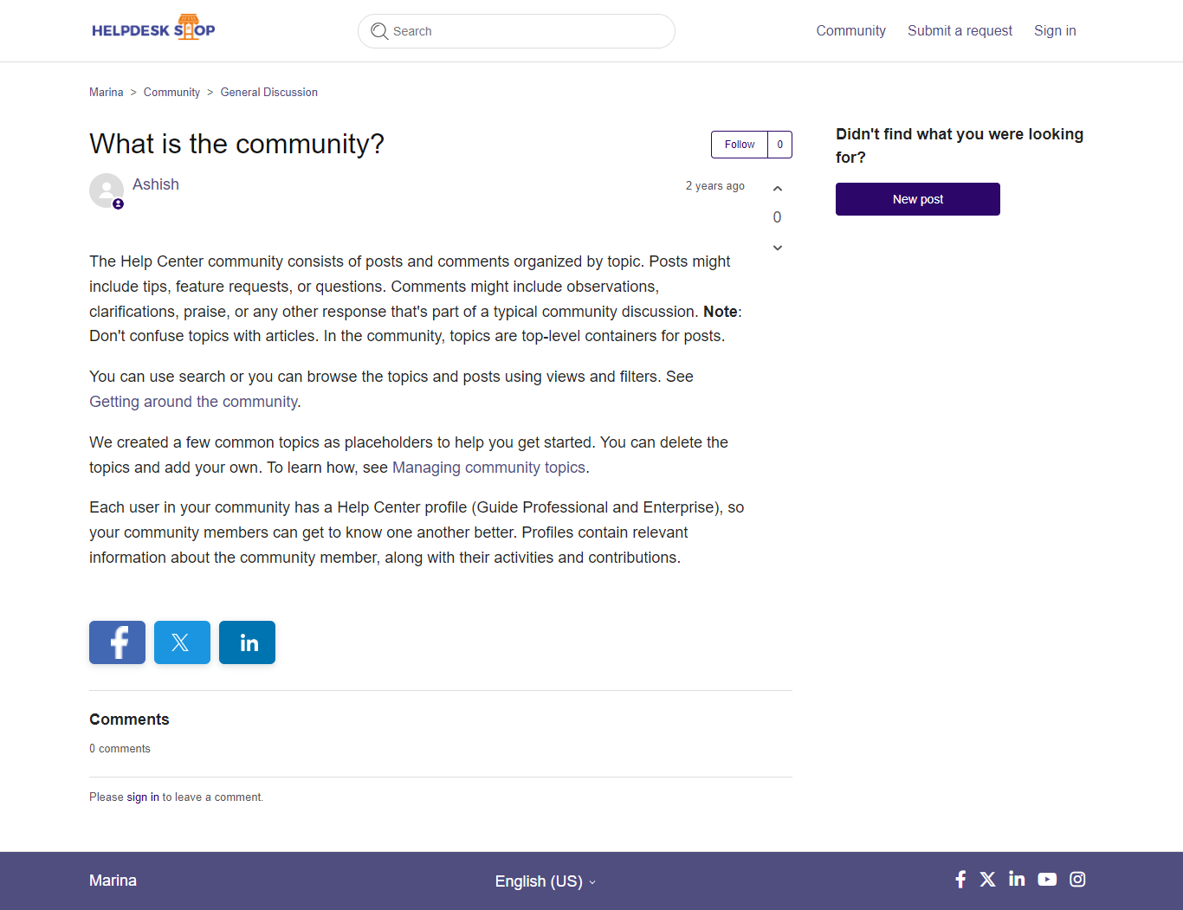Downvote the community post
The height and width of the screenshot is (910, 1183).
778,248
